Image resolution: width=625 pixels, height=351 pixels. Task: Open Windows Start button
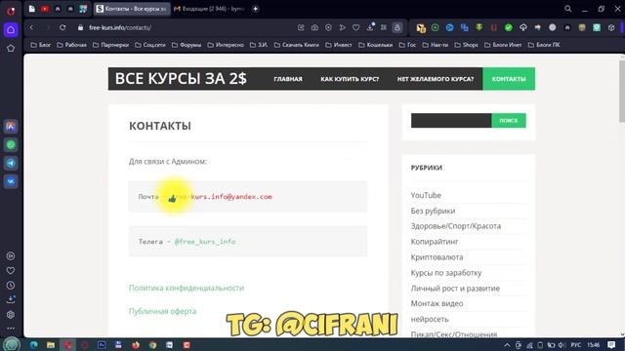[x=12, y=344]
